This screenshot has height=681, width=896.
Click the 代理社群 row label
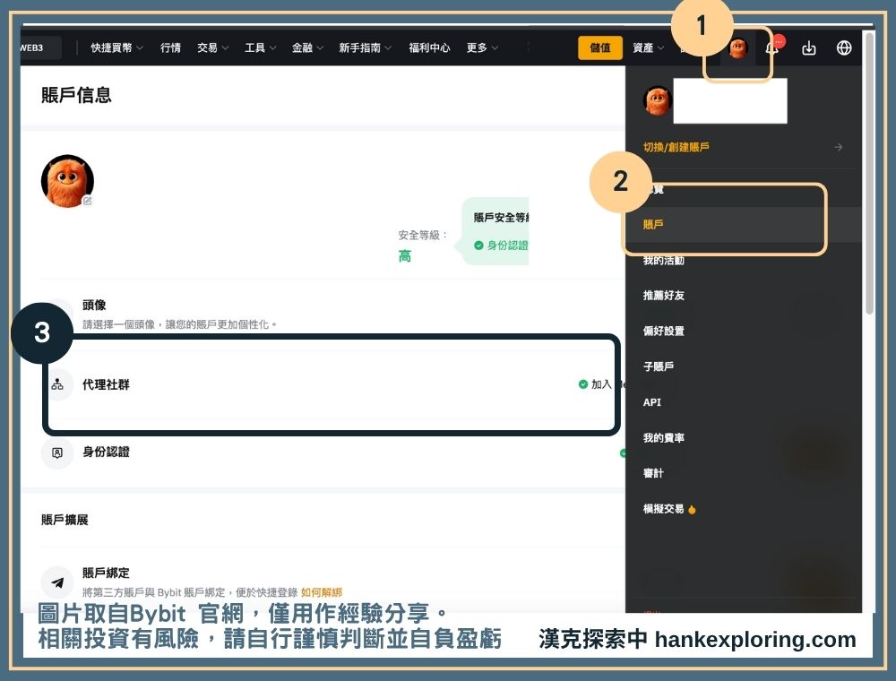tap(106, 384)
